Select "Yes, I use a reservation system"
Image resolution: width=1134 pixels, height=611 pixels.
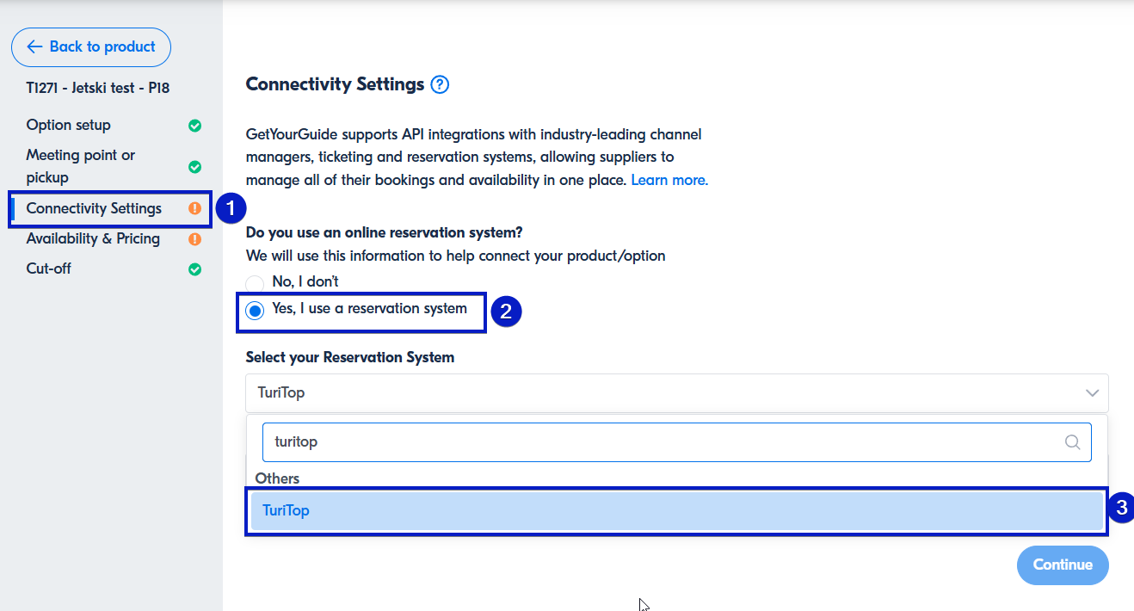tap(255, 311)
